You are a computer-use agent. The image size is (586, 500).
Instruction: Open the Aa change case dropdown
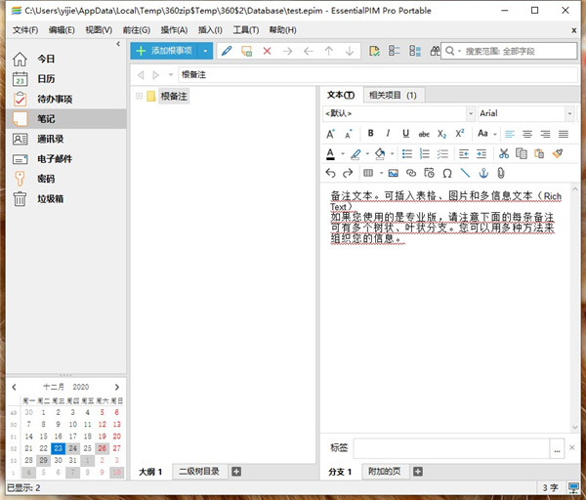coord(495,134)
